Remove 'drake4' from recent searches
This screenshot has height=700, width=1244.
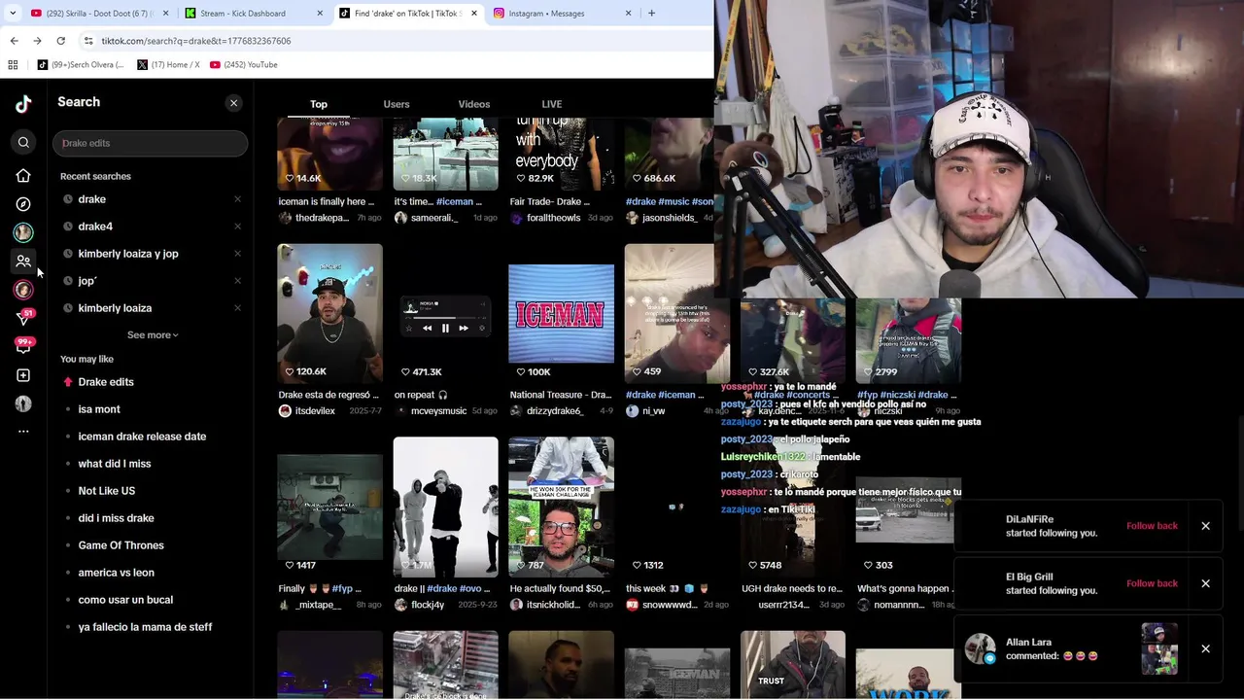[237, 227]
